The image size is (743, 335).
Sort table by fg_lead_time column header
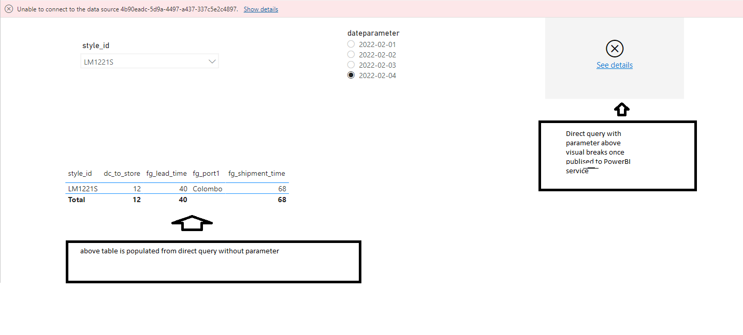click(x=166, y=174)
